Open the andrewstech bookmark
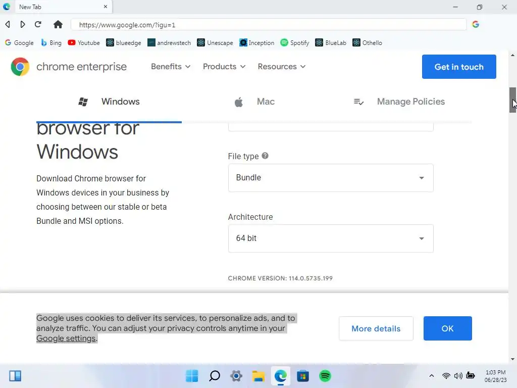Screen dimensions: 517x388 (169, 43)
